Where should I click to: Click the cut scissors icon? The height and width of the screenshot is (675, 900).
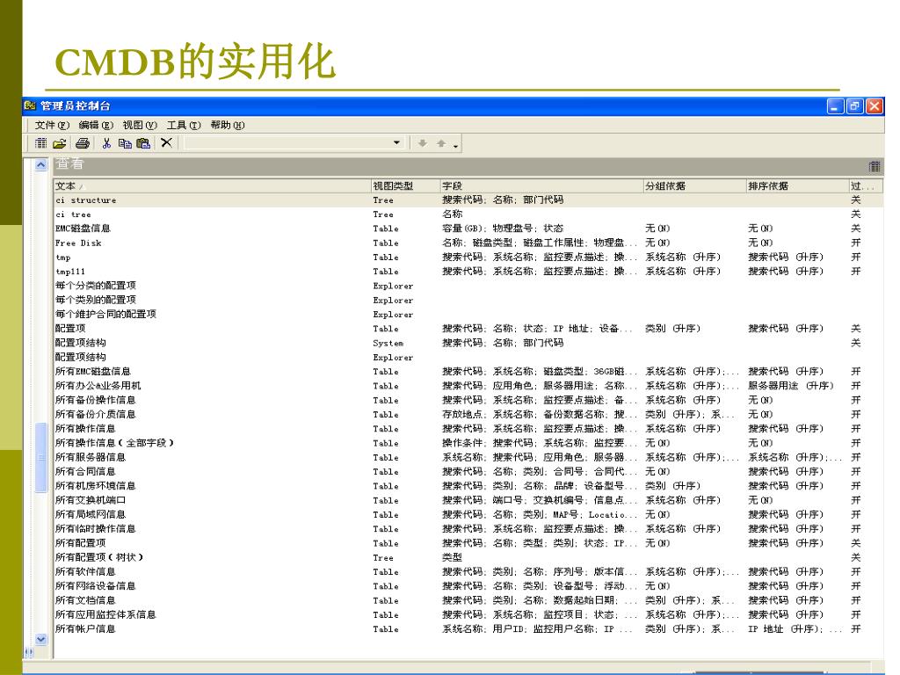tap(106, 143)
